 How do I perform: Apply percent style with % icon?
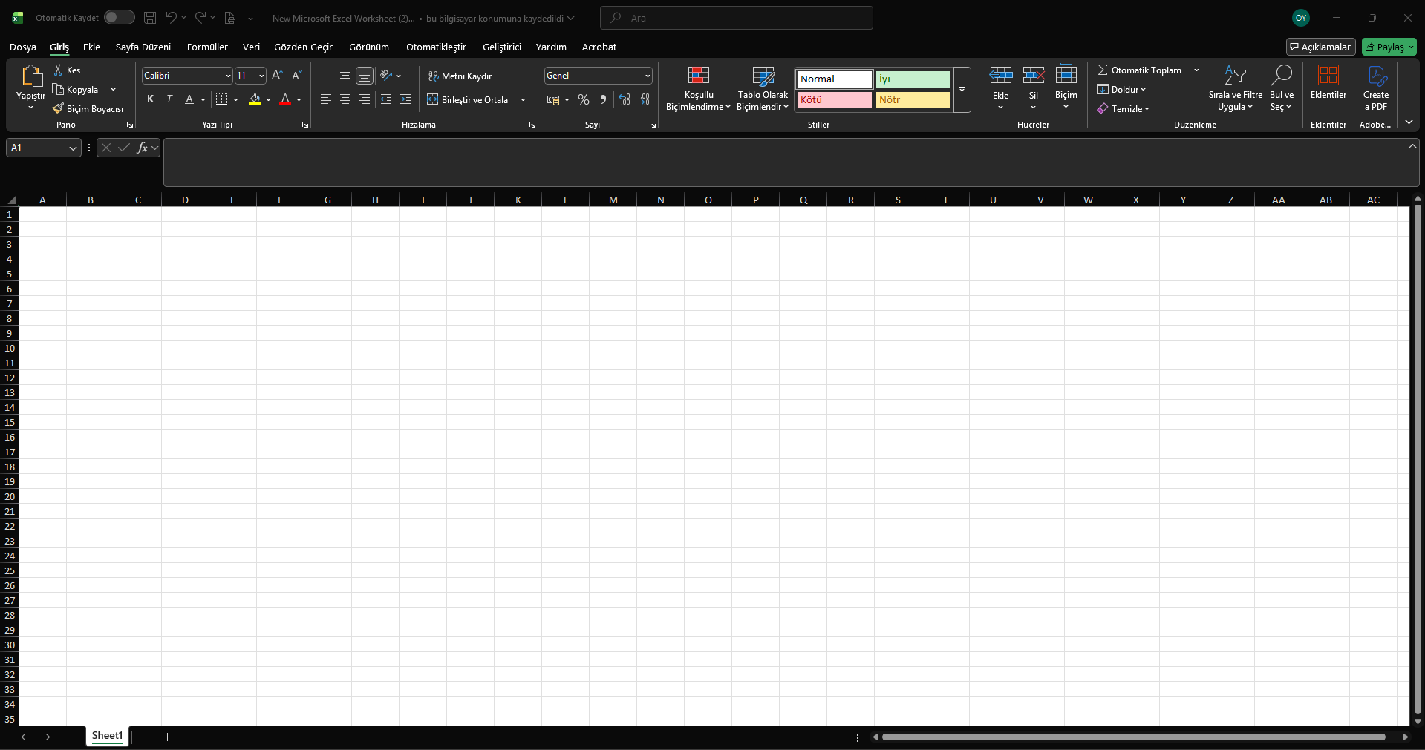point(584,99)
